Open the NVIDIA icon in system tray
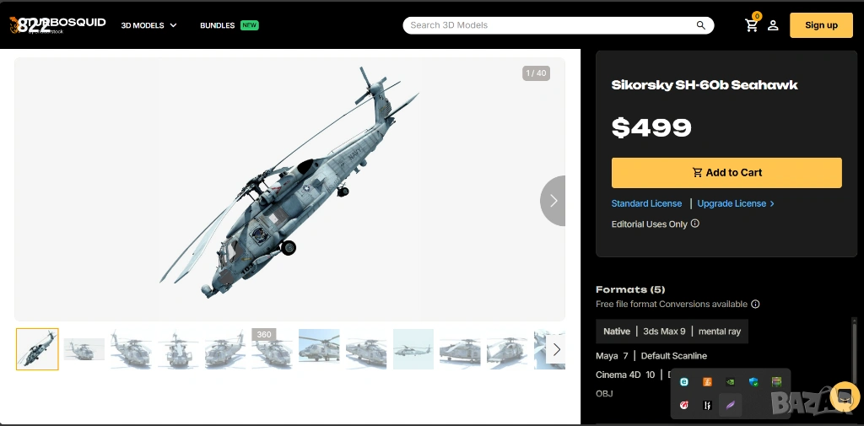 click(731, 382)
